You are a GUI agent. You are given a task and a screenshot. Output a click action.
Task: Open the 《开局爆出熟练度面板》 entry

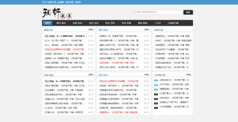(120, 104)
